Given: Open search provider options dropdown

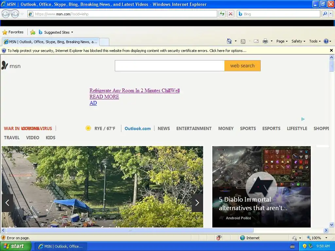Looking at the screenshot, I should pos(331,14).
